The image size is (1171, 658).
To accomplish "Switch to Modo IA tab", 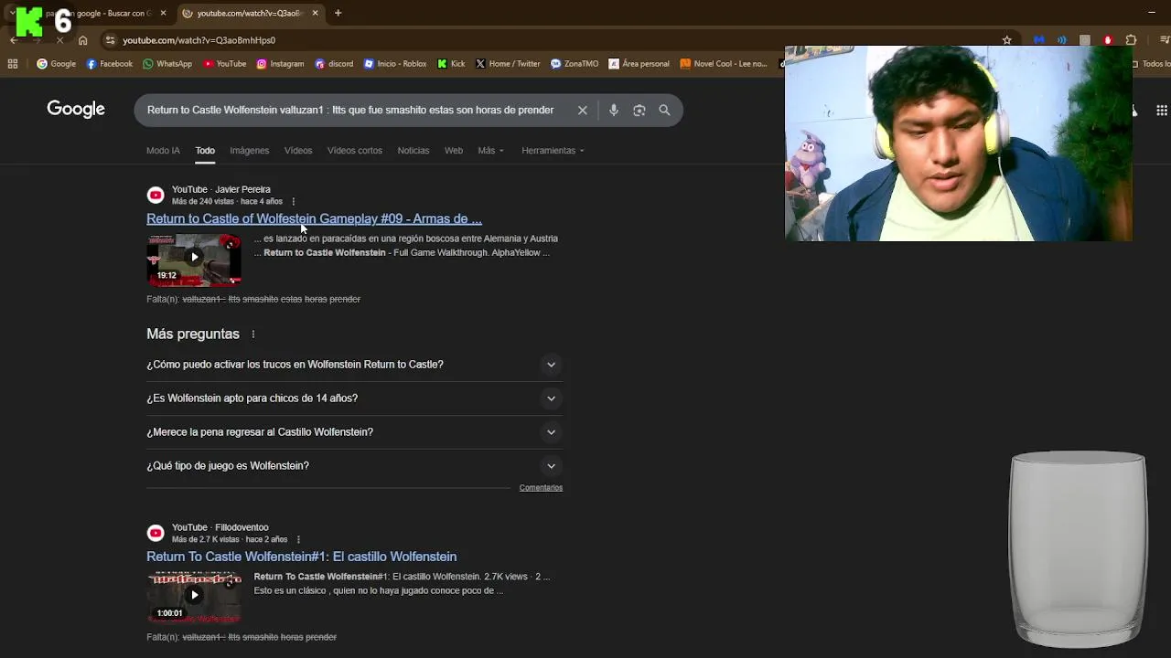I will [x=163, y=151].
